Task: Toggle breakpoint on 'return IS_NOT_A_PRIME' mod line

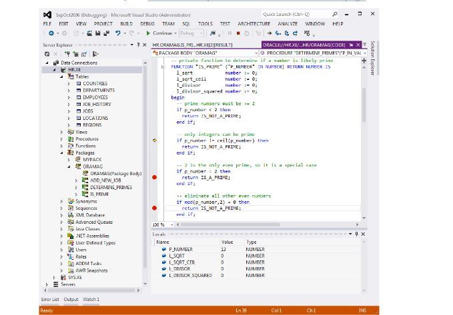Action: pos(155,208)
